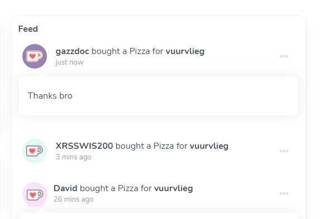Viewport: 329px width, 219px height.
Task: Open the three-dot menu for David's post
Action: coord(284,193)
